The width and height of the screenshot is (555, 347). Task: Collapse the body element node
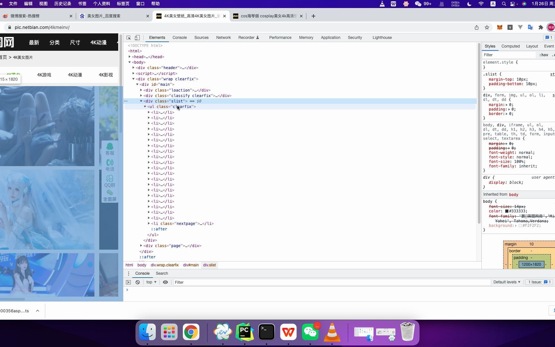click(x=130, y=62)
